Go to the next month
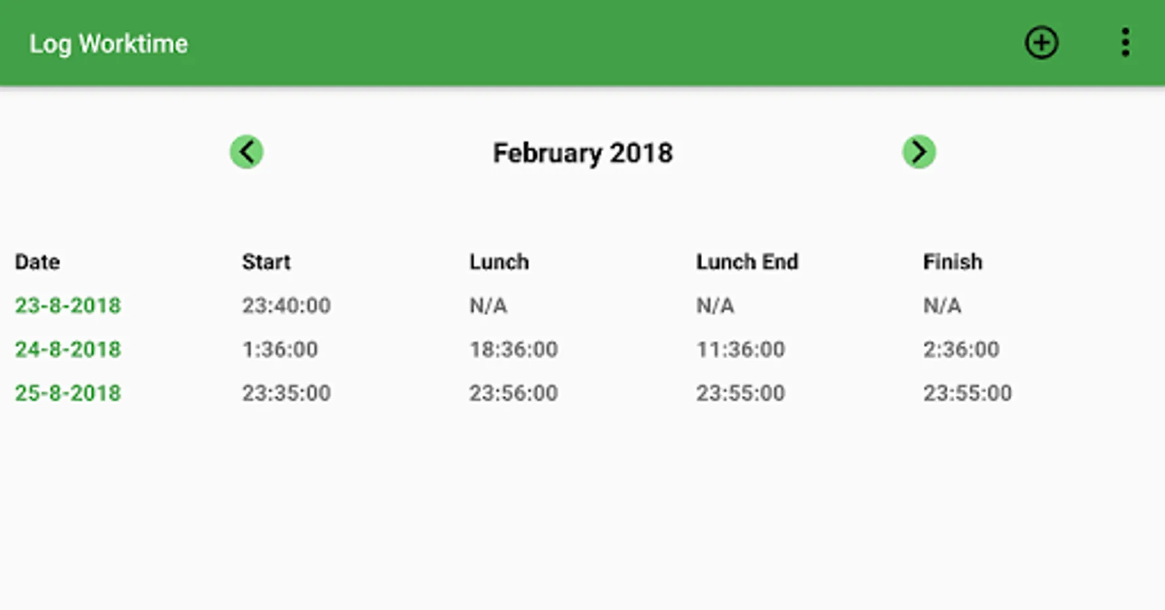Image resolution: width=1165 pixels, height=610 pixels. coord(918,152)
